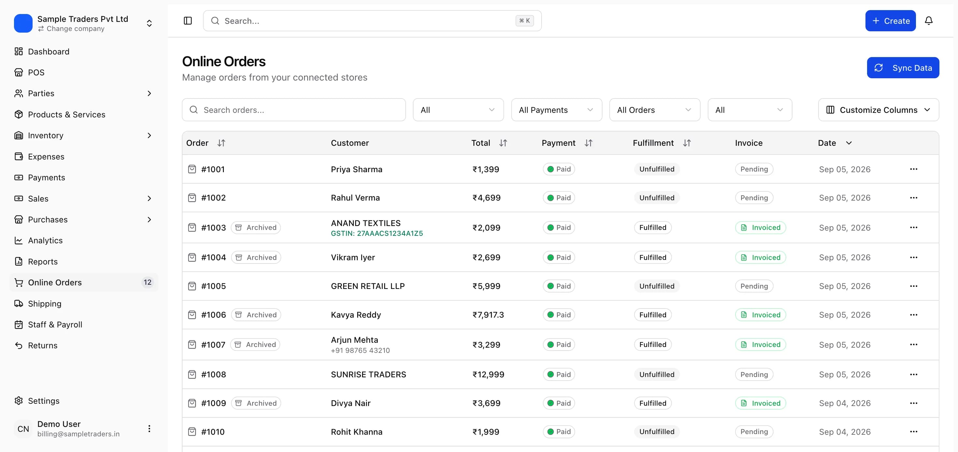Expand the Parties submenu

(149, 94)
